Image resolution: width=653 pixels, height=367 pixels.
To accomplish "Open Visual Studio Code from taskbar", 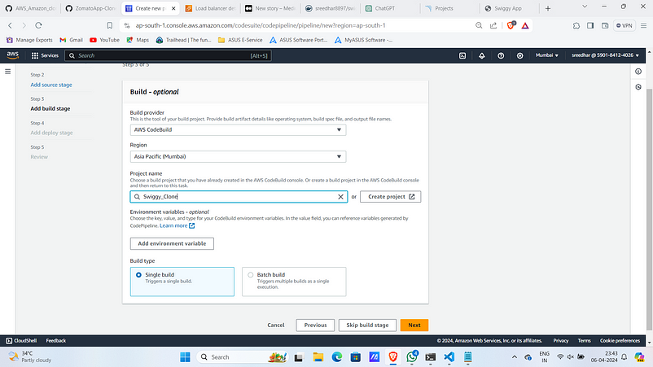I will pyautogui.click(x=449, y=357).
